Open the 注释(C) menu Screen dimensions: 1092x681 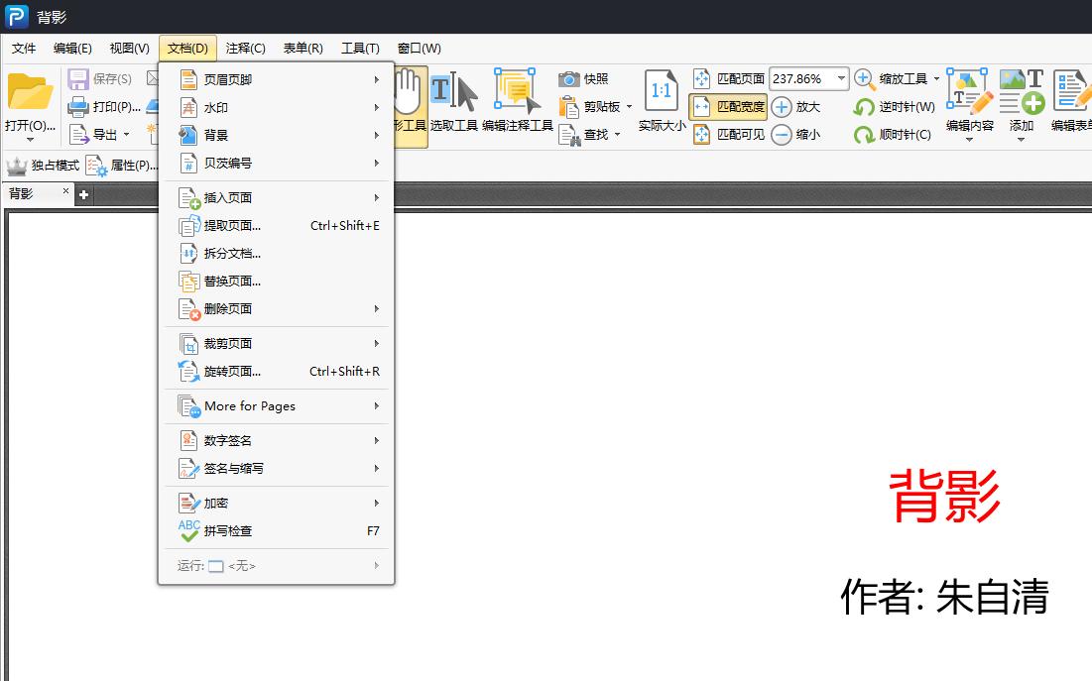pos(244,48)
